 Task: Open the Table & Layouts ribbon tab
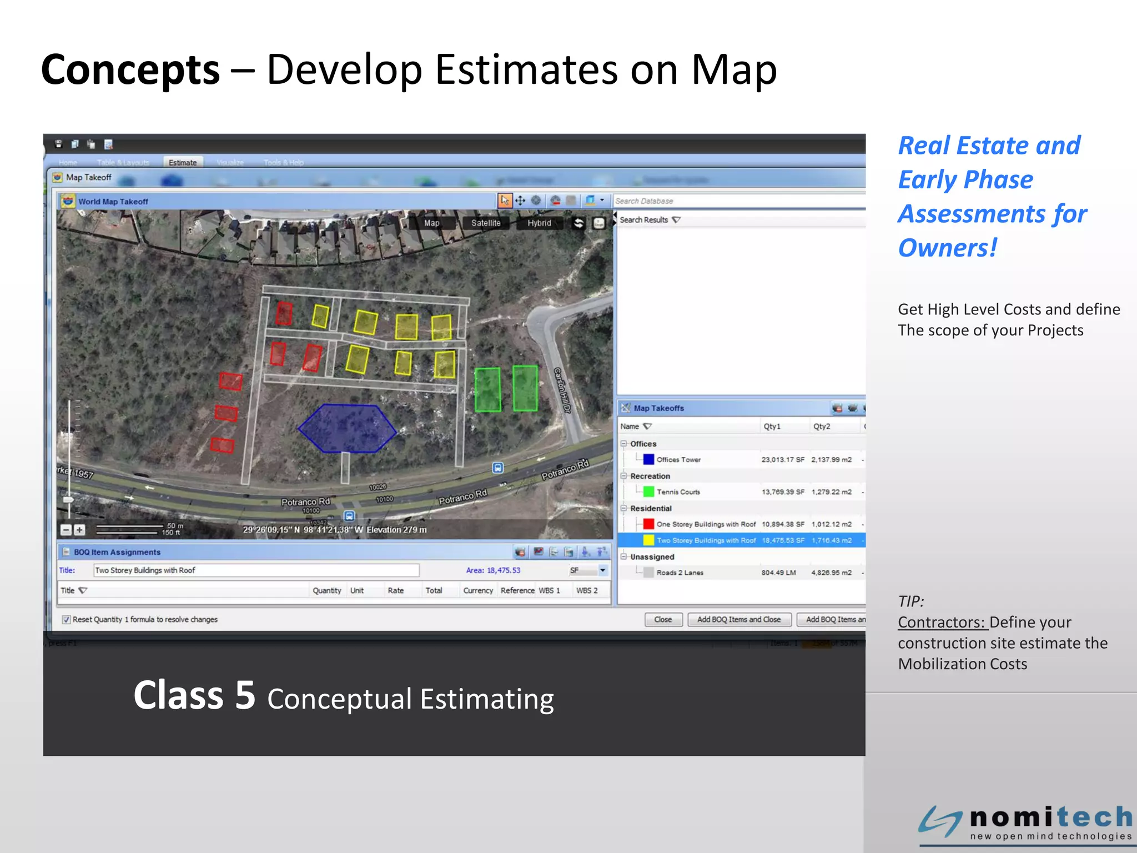tap(123, 162)
